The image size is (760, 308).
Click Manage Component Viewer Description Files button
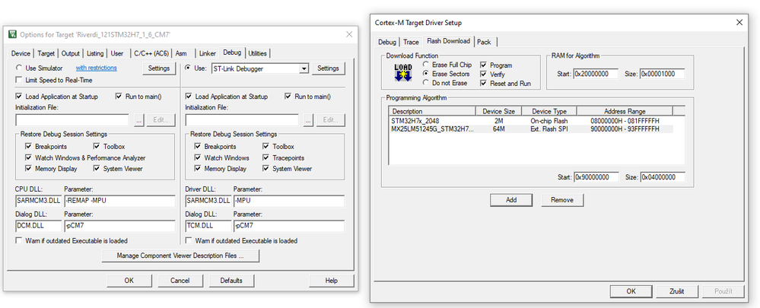180,256
